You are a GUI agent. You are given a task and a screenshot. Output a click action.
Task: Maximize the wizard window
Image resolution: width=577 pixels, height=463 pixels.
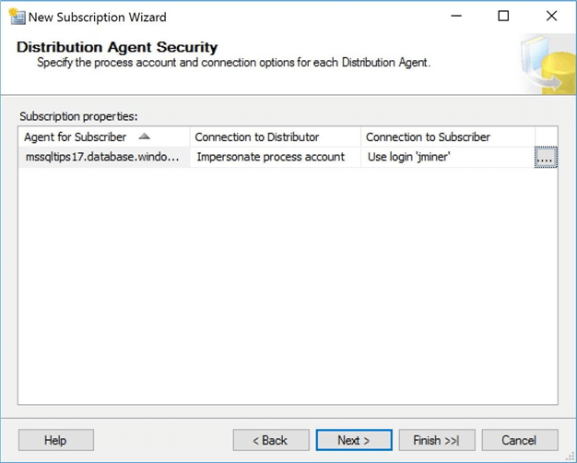tap(503, 17)
